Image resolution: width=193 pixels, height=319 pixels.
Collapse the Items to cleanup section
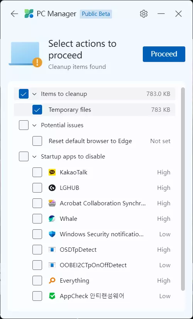(34, 94)
